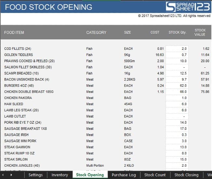The image size is (212, 179).
Task: Click the HAM SLICED item name
Action: (14, 104)
